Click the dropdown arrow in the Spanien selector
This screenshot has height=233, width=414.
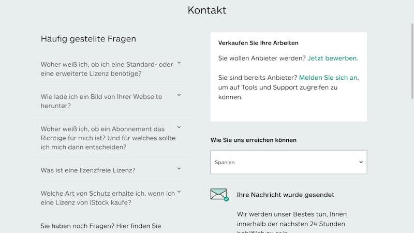361,162
